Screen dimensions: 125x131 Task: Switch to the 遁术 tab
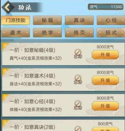(x=16, y=32)
